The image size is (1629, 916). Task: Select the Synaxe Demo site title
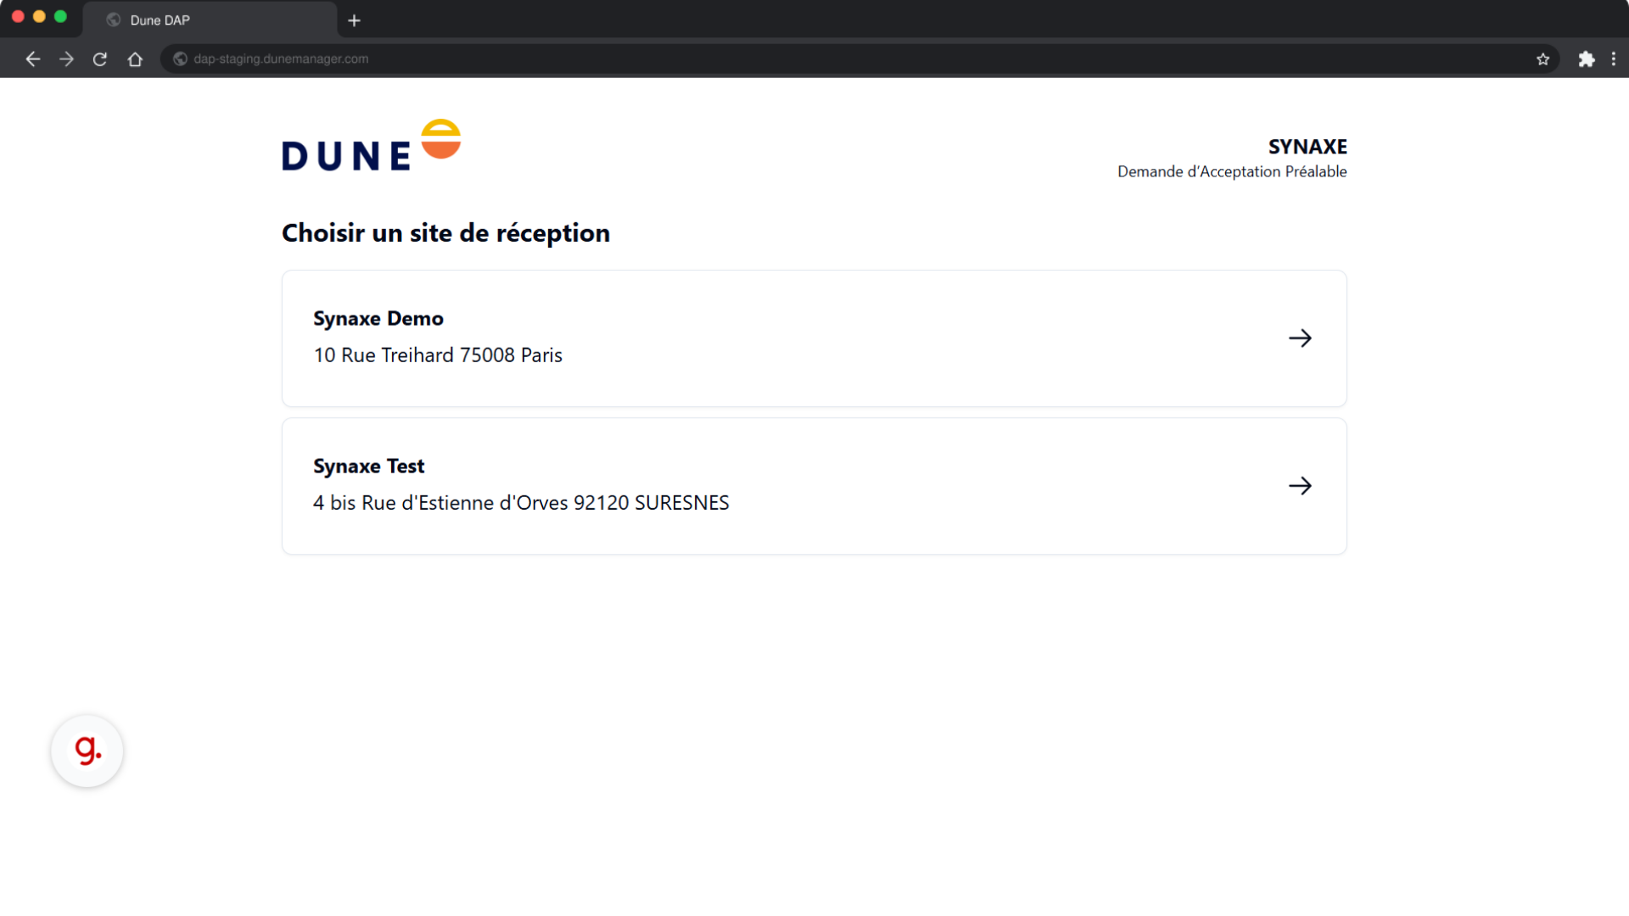pyautogui.click(x=378, y=318)
